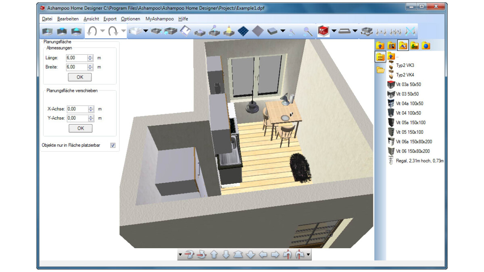Open the dropdown beside the flat slab icon
Viewport: 484px width, 272px height.
pos(355,31)
